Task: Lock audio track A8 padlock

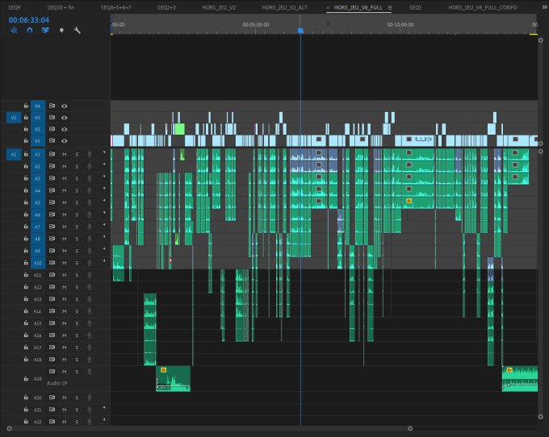Action: coord(26,239)
